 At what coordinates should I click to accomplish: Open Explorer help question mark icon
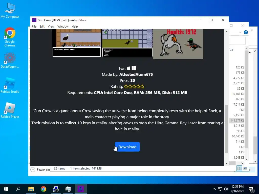click(246, 32)
